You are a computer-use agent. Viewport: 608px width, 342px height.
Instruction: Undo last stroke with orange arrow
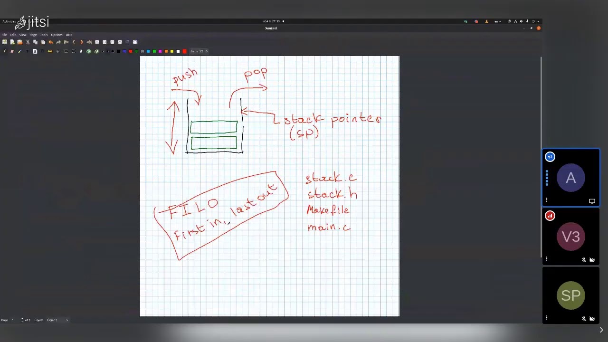[51, 42]
